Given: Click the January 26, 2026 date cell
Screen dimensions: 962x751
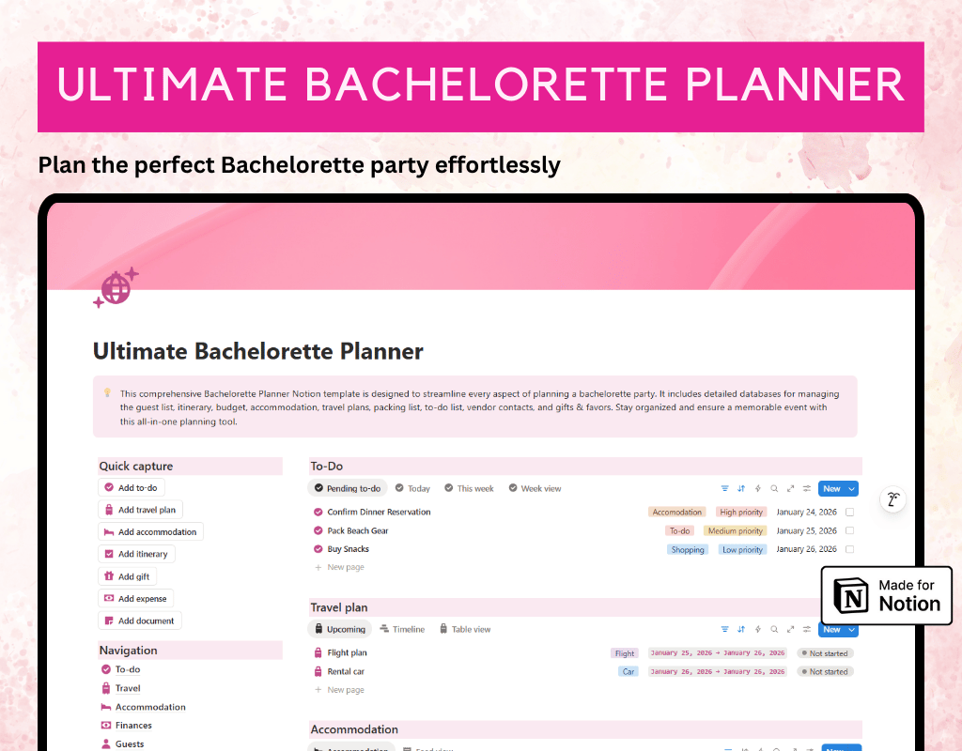Looking at the screenshot, I should pyautogui.click(x=806, y=549).
